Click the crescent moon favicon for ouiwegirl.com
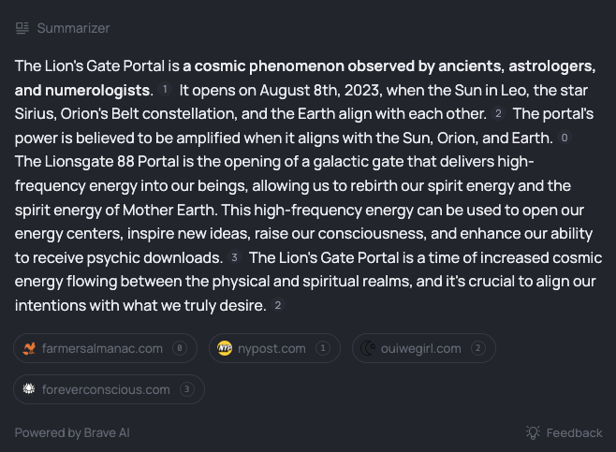 point(368,348)
